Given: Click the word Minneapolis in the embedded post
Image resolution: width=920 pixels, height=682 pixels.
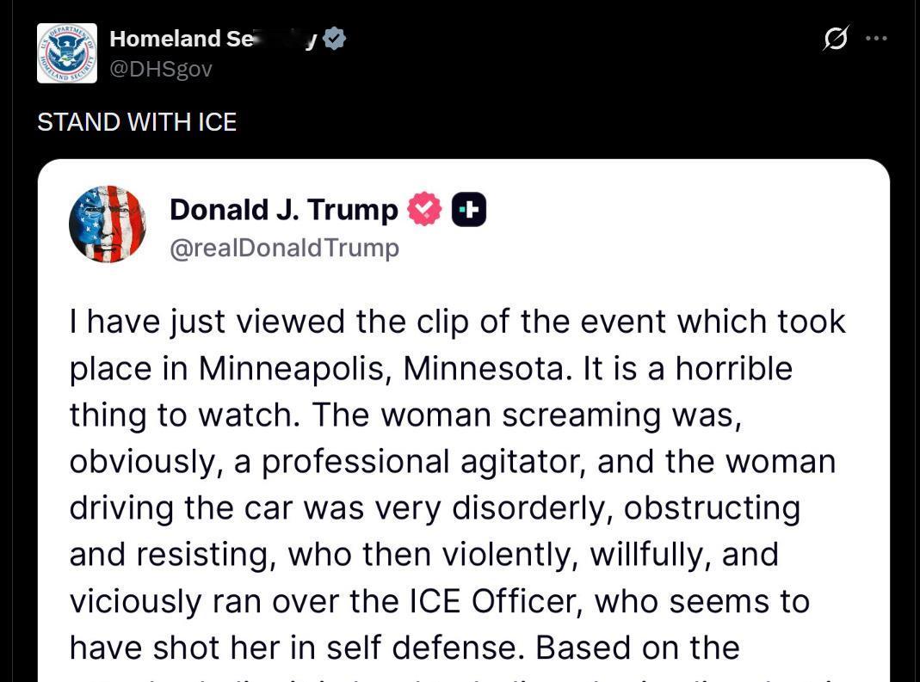Looking at the screenshot, I should 294,369.
